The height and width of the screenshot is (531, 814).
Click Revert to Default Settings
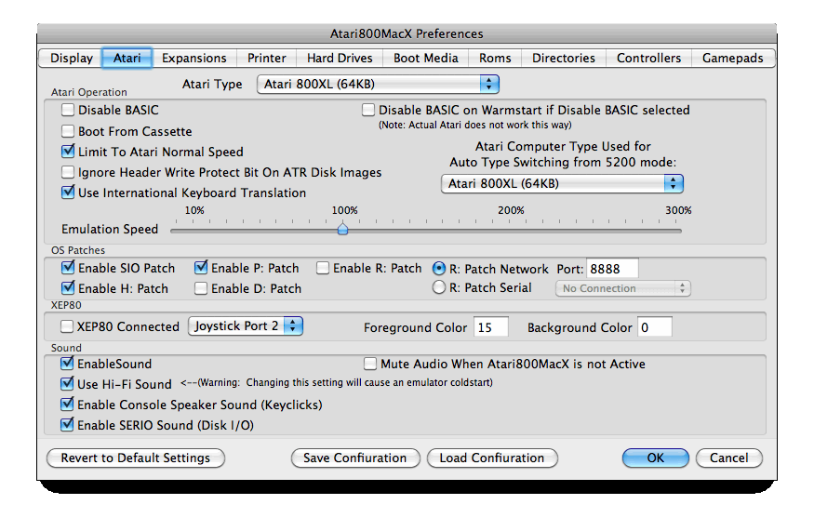(136, 458)
